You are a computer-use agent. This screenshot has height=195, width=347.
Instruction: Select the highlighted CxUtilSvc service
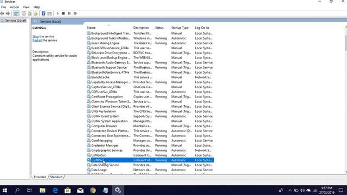coord(150,160)
